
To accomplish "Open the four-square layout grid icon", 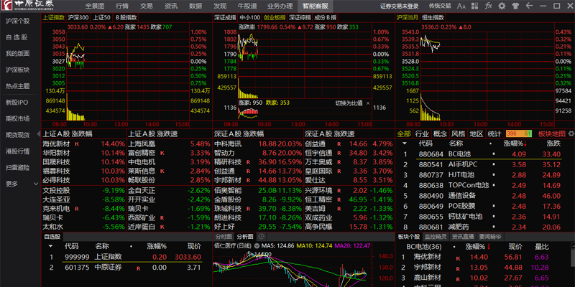I will coord(475,6).
